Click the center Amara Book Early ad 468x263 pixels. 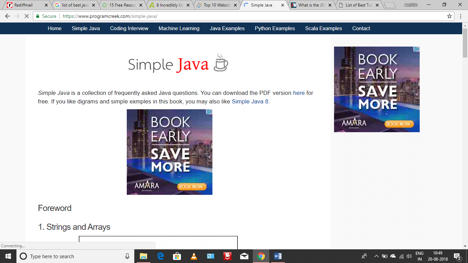[170, 152]
